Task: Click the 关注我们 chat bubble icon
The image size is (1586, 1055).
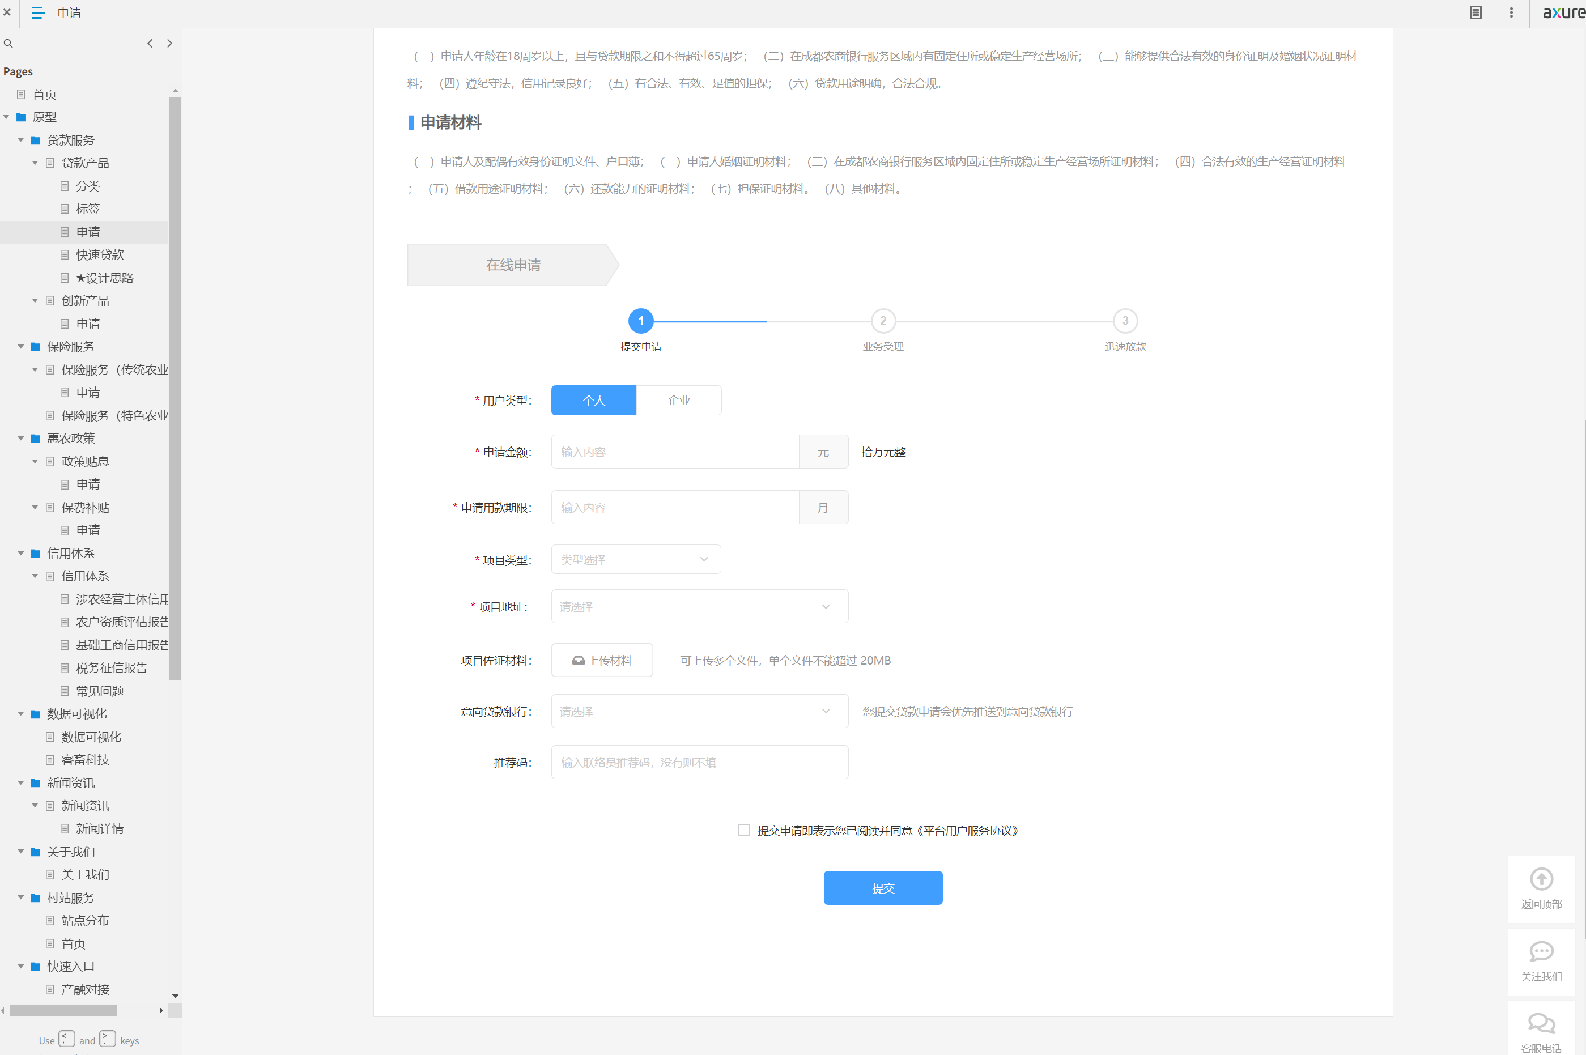Action: click(x=1541, y=951)
